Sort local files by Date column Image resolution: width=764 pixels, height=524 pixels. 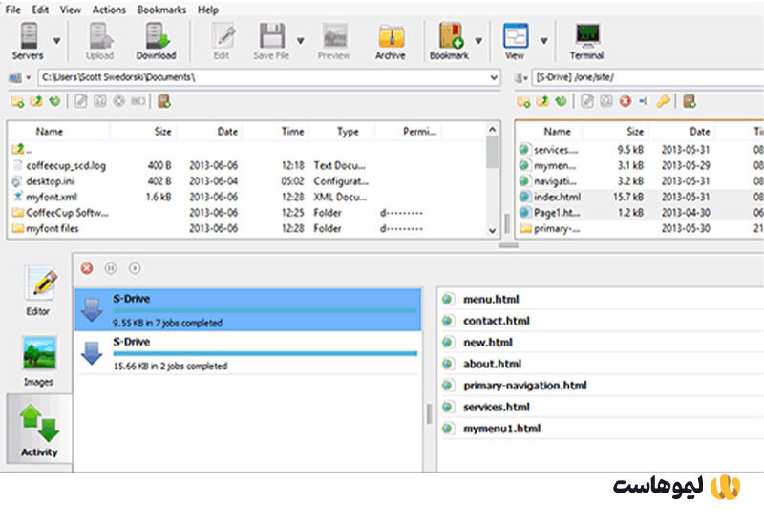pos(227,132)
